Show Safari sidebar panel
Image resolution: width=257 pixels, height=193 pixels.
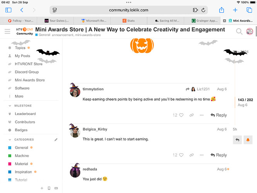(x=8, y=10)
